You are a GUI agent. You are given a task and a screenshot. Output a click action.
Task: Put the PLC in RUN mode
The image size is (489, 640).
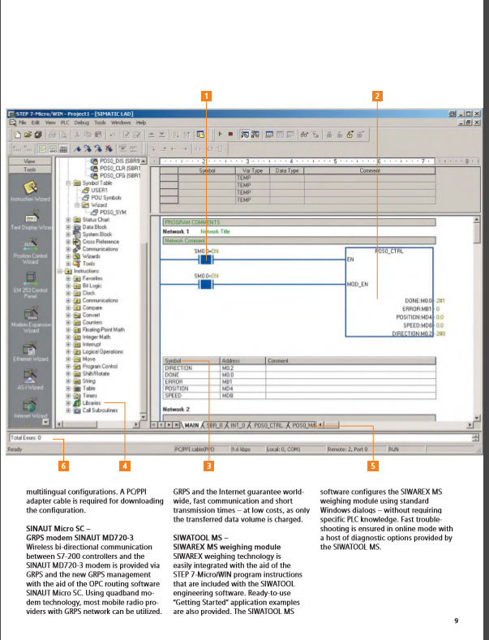221,134
